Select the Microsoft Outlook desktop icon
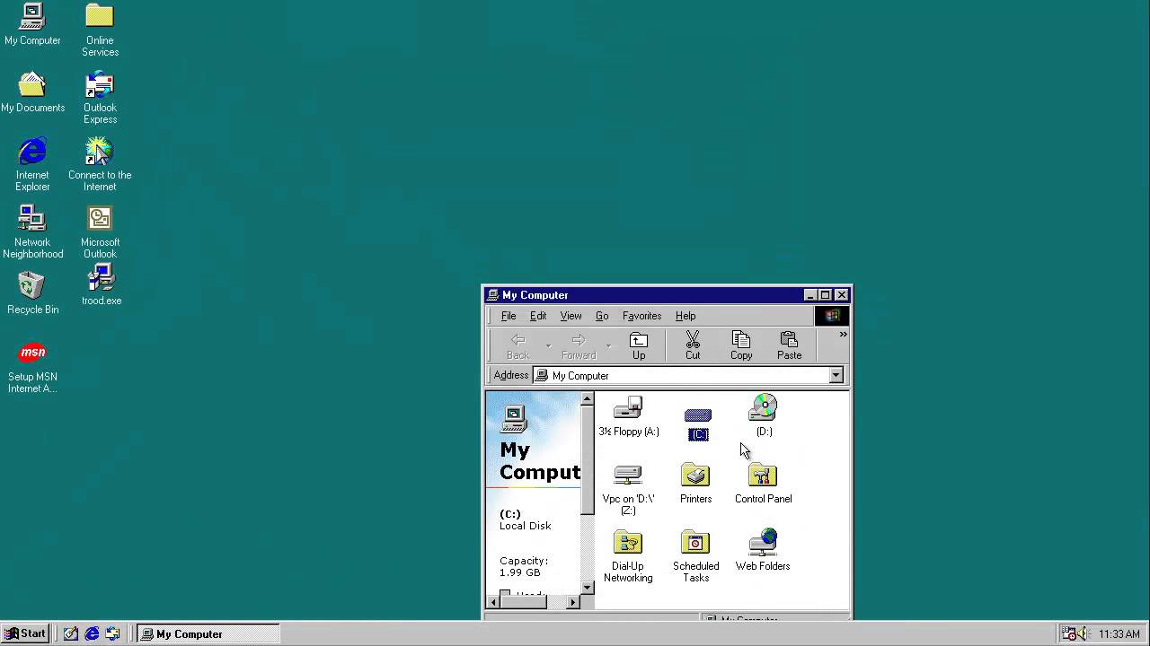Screen dimensions: 1150x646 [x=100, y=231]
